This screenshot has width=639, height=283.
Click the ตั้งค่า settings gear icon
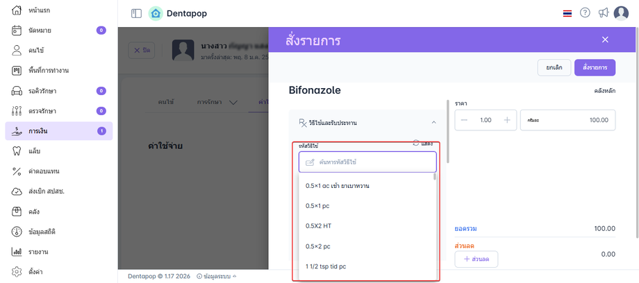coord(17,271)
